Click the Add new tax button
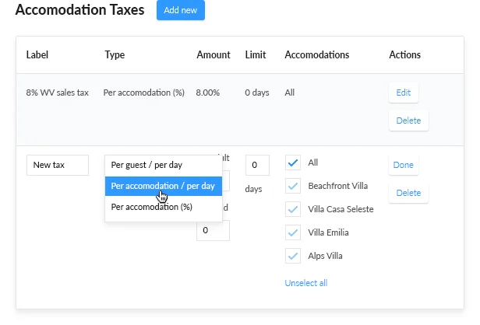480x325 pixels. tap(180, 10)
